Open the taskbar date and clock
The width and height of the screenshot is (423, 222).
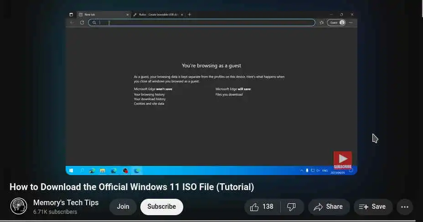coord(337,172)
